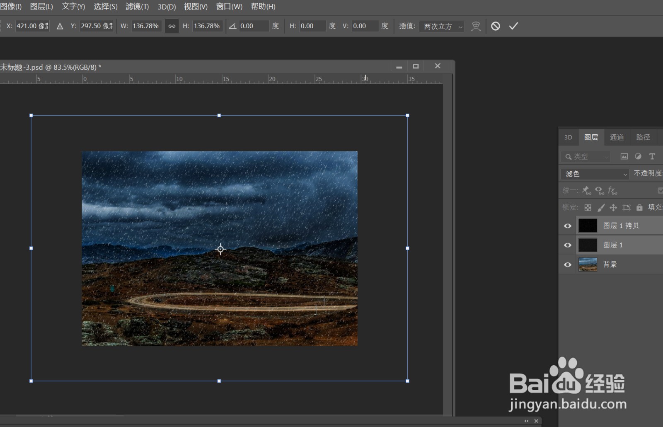Click the Y position field 297.50
Screen dimensions: 663x427
tap(97, 26)
